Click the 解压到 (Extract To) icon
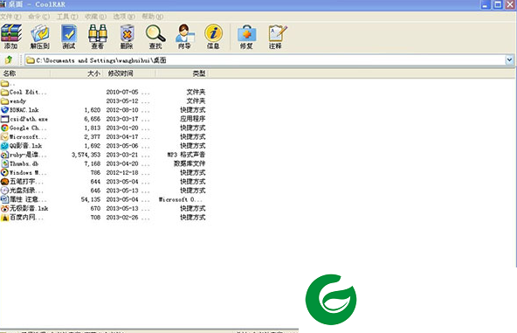517x333 pixels. tap(40, 37)
